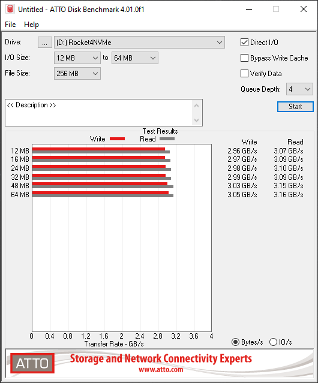Click the description box up arrow

197,105
